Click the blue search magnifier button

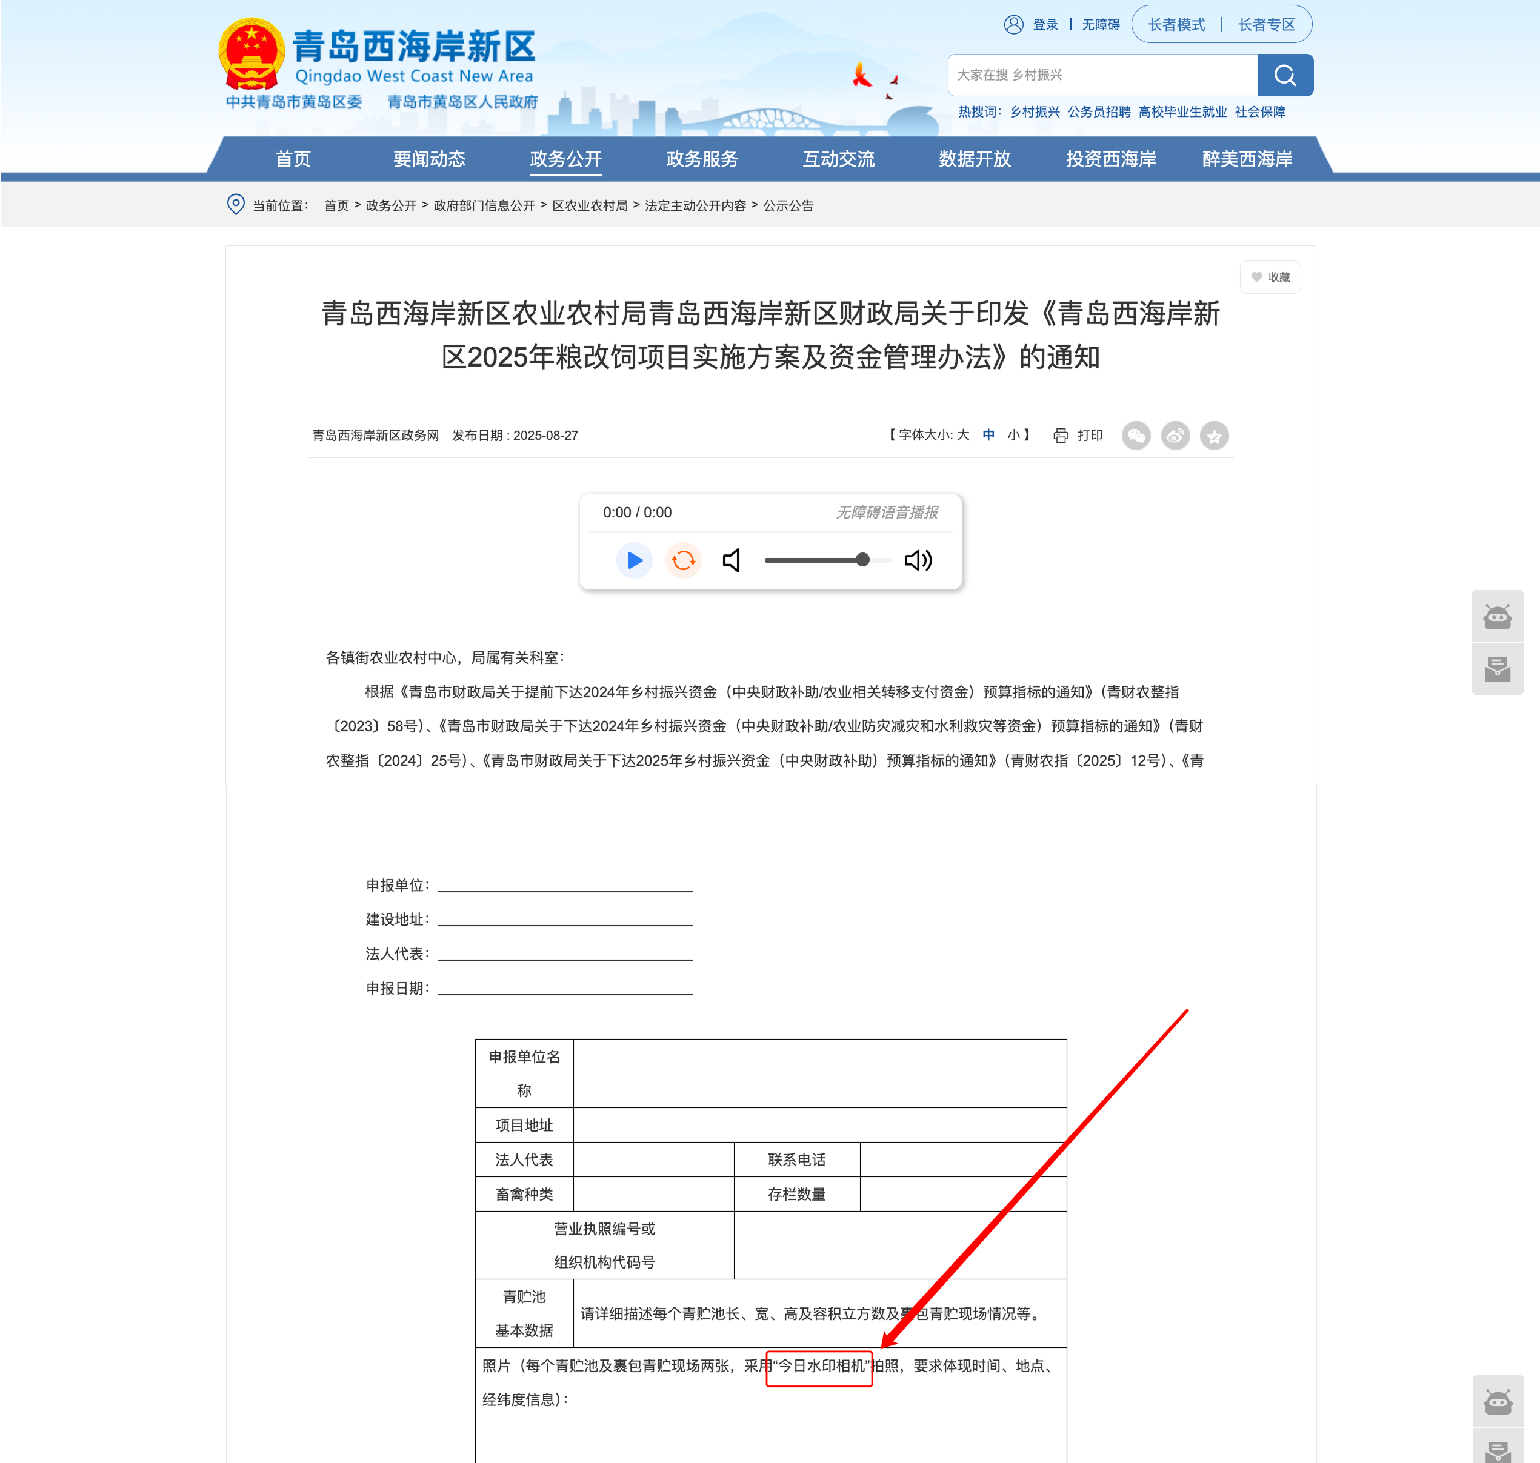(1285, 75)
